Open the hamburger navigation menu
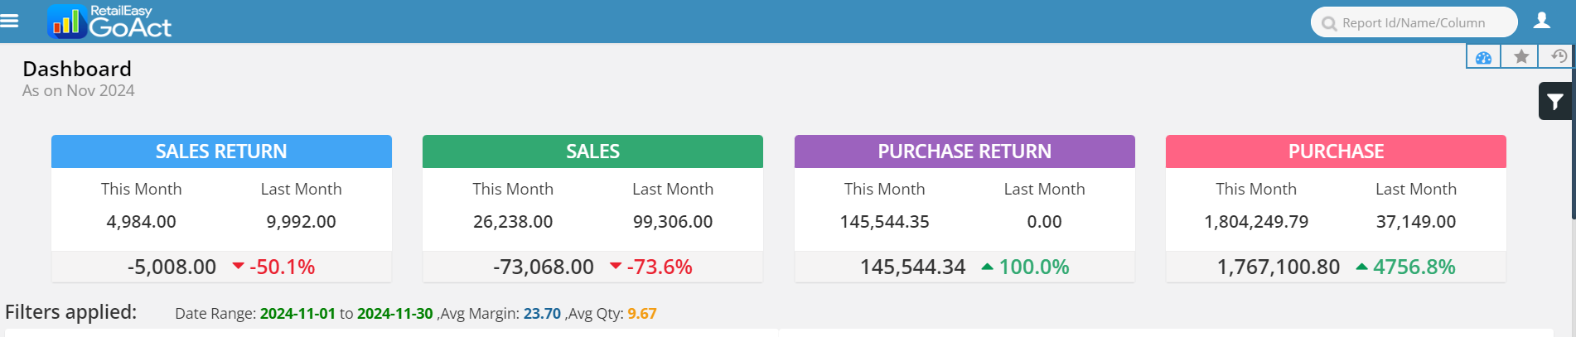Viewport: 1576px width, 337px height. [9, 21]
